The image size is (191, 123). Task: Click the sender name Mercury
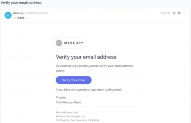point(18,13)
